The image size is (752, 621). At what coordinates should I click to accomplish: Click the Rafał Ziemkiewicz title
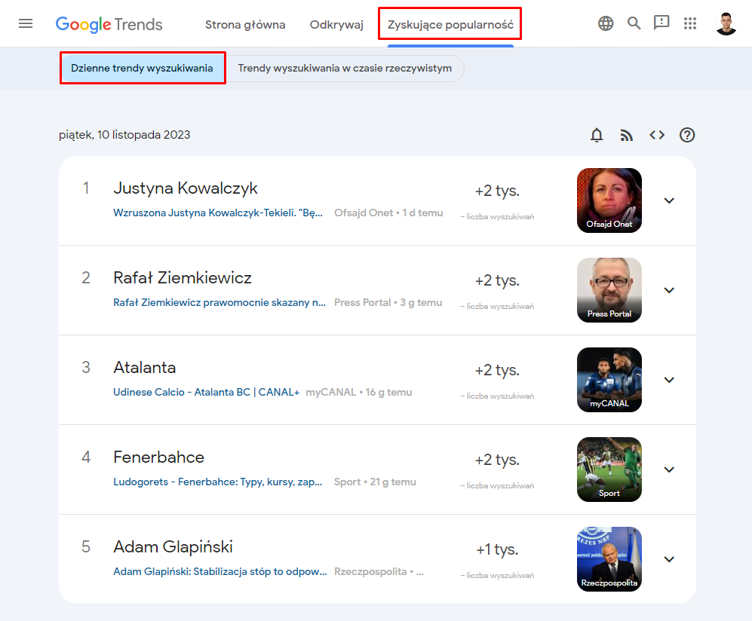(x=183, y=278)
